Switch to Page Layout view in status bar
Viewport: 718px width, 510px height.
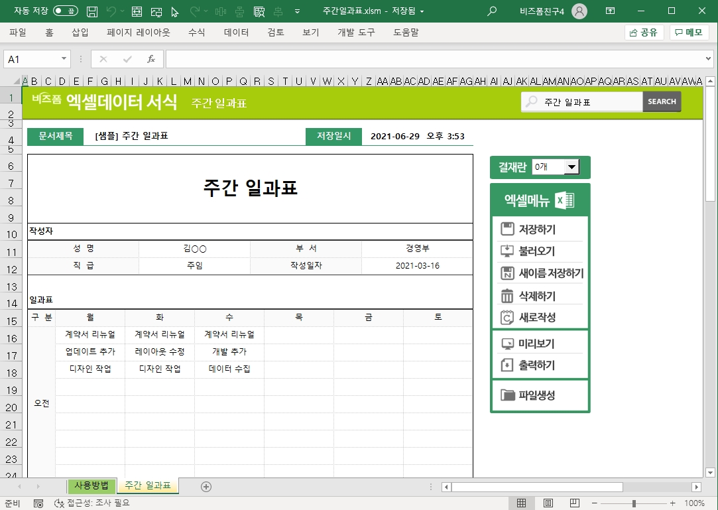click(548, 503)
